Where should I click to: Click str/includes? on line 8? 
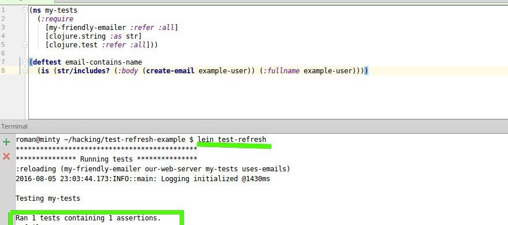tap(84, 70)
